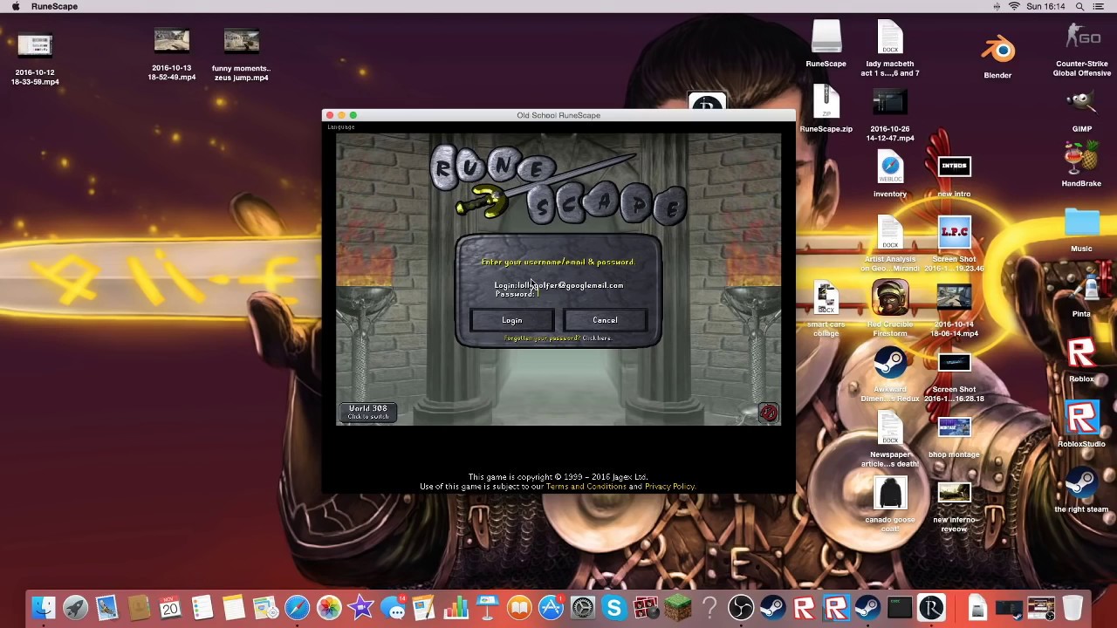The image size is (1117, 628).
Task: Click into the Login username field
Action: click(x=558, y=285)
